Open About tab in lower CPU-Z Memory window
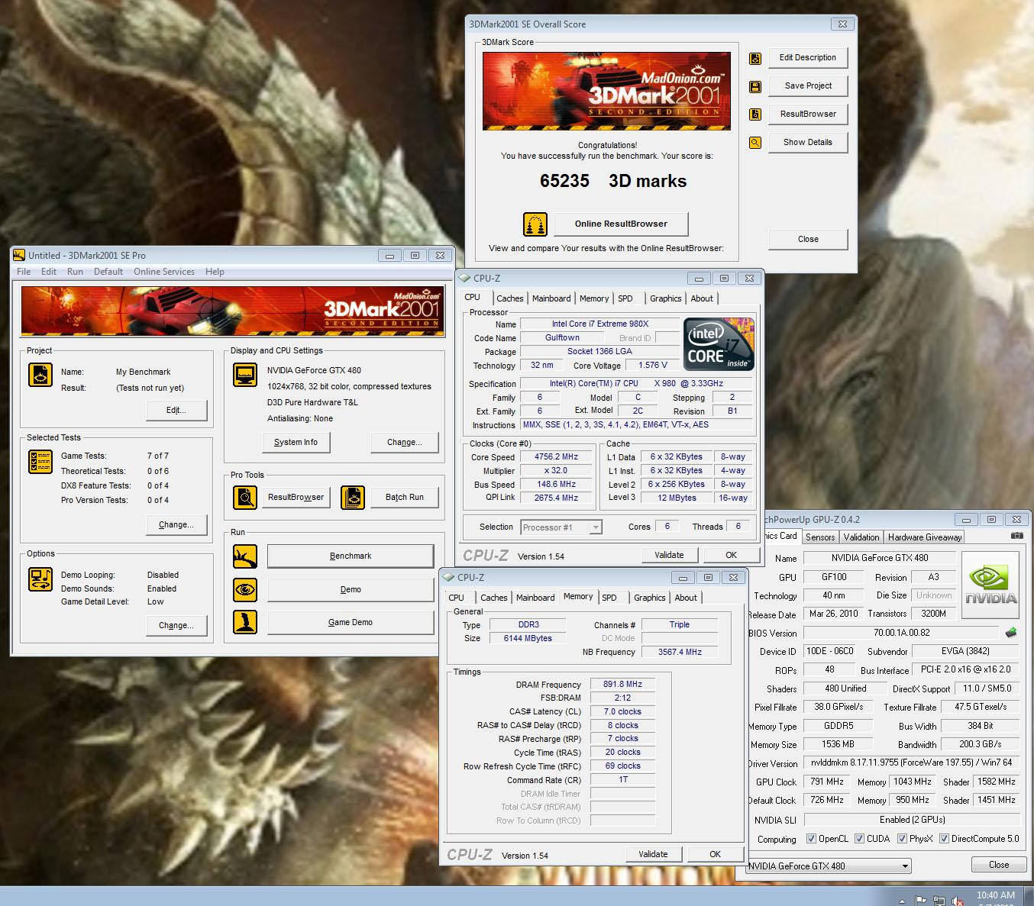Viewport: 1034px width, 906px height. (x=686, y=598)
